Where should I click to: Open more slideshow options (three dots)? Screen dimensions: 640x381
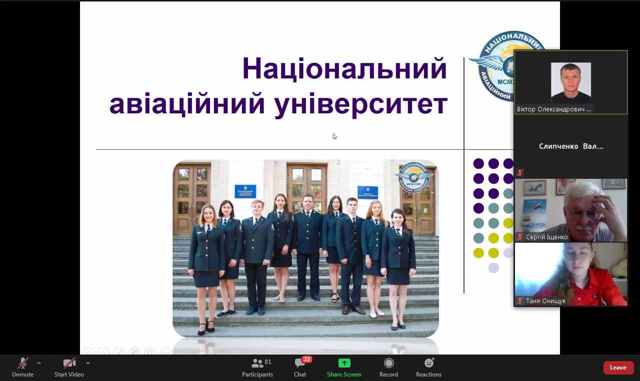(166, 353)
